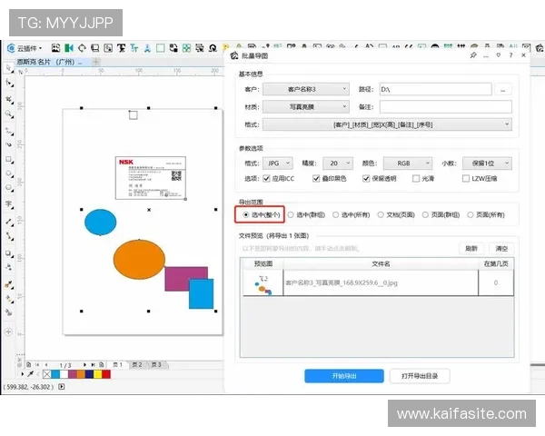This screenshot has width=545, height=436.
Task: Click the 路径 path input field
Action: 435,89
